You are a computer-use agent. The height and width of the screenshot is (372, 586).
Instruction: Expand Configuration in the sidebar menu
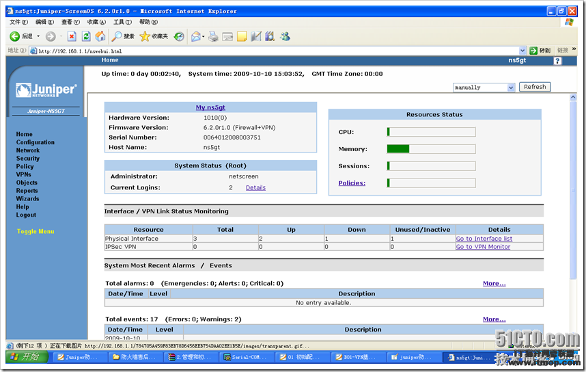coord(35,142)
